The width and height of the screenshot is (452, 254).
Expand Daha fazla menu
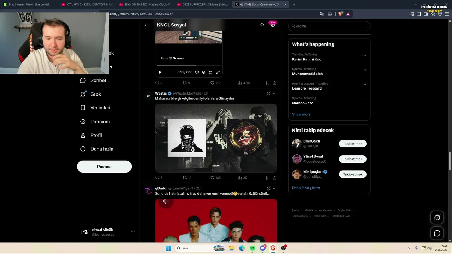click(x=97, y=149)
